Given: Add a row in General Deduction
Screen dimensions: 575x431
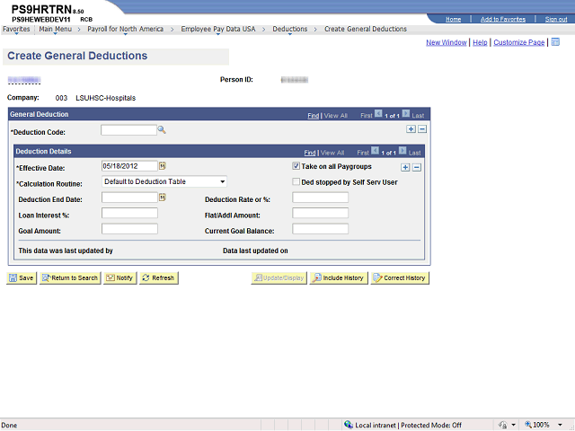Looking at the screenshot, I should coord(411,129).
